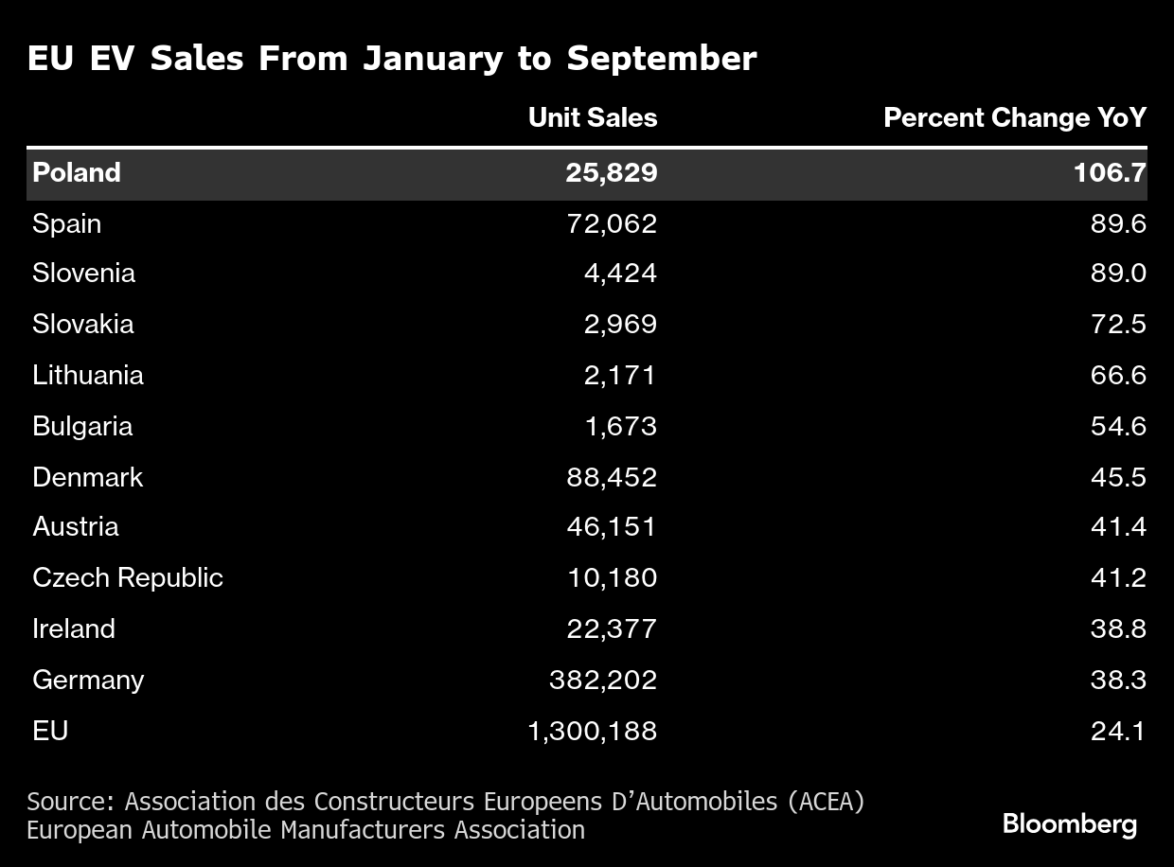Select the European Automobile Manufacturers Association text
Viewport: 1174px width, 867px height.
pos(306,830)
